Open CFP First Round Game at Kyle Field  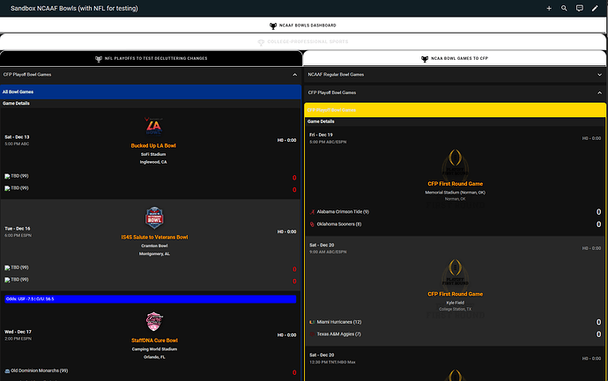point(456,294)
